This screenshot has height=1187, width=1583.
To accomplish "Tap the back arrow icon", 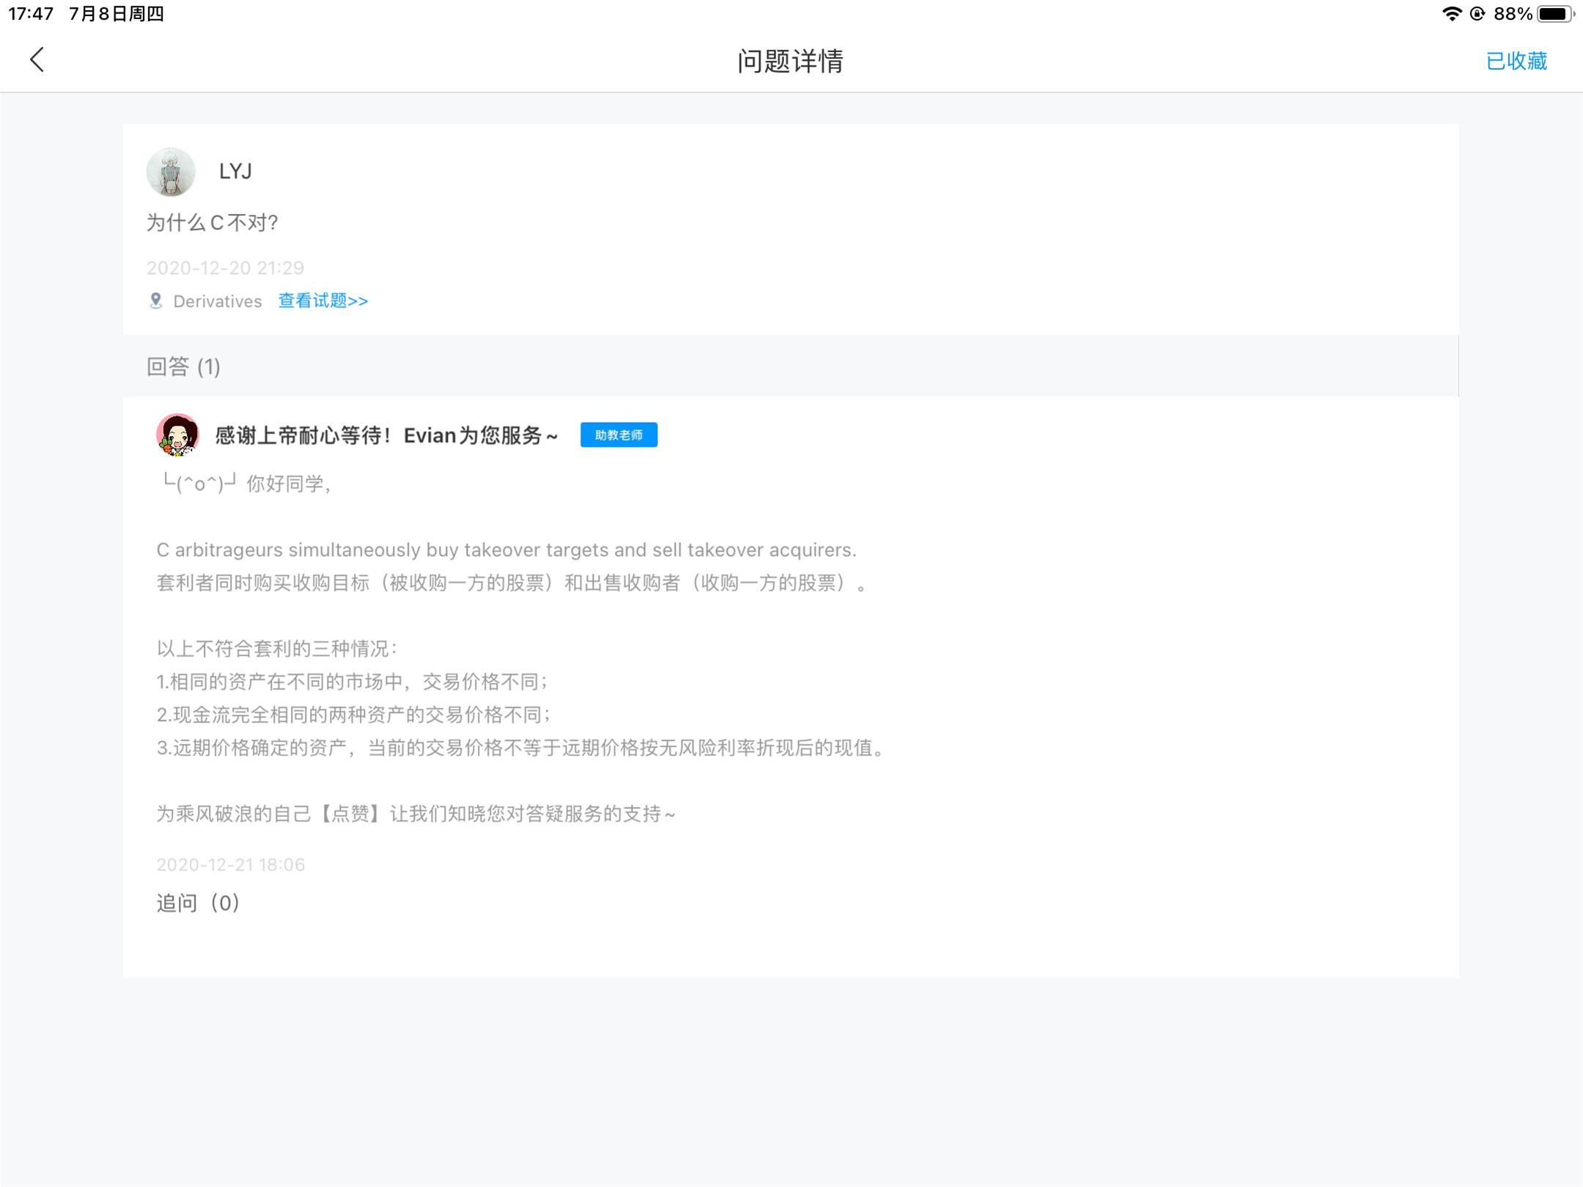I will pyautogui.click(x=37, y=60).
